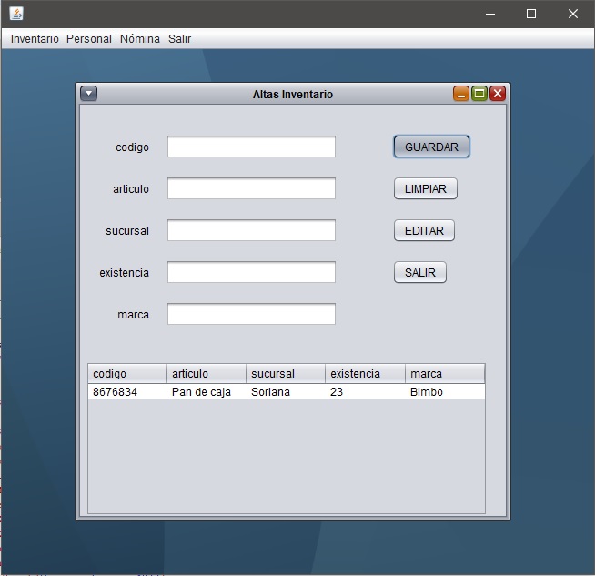The height and width of the screenshot is (576, 595).
Task: Maximize the Altas Inventario internal frame
Action: pos(479,94)
